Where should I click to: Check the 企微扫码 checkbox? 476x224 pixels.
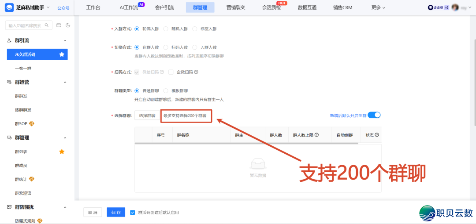171,72
